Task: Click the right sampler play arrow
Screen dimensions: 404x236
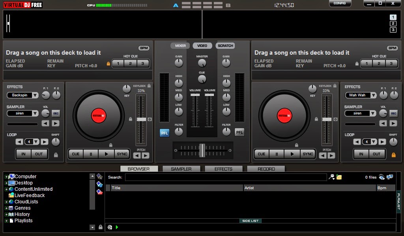Action: point(393,124)
